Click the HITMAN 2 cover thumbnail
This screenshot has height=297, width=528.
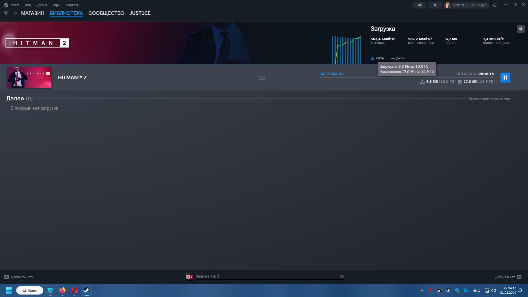[x=29, y=78]
